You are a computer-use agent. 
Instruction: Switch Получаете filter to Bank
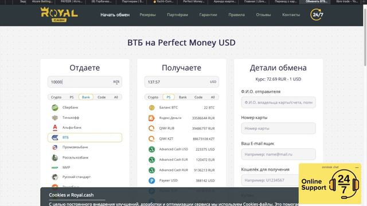tap(183, 97)
